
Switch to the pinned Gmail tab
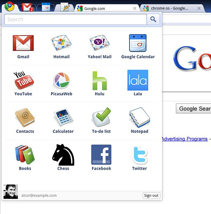point(28,7)
